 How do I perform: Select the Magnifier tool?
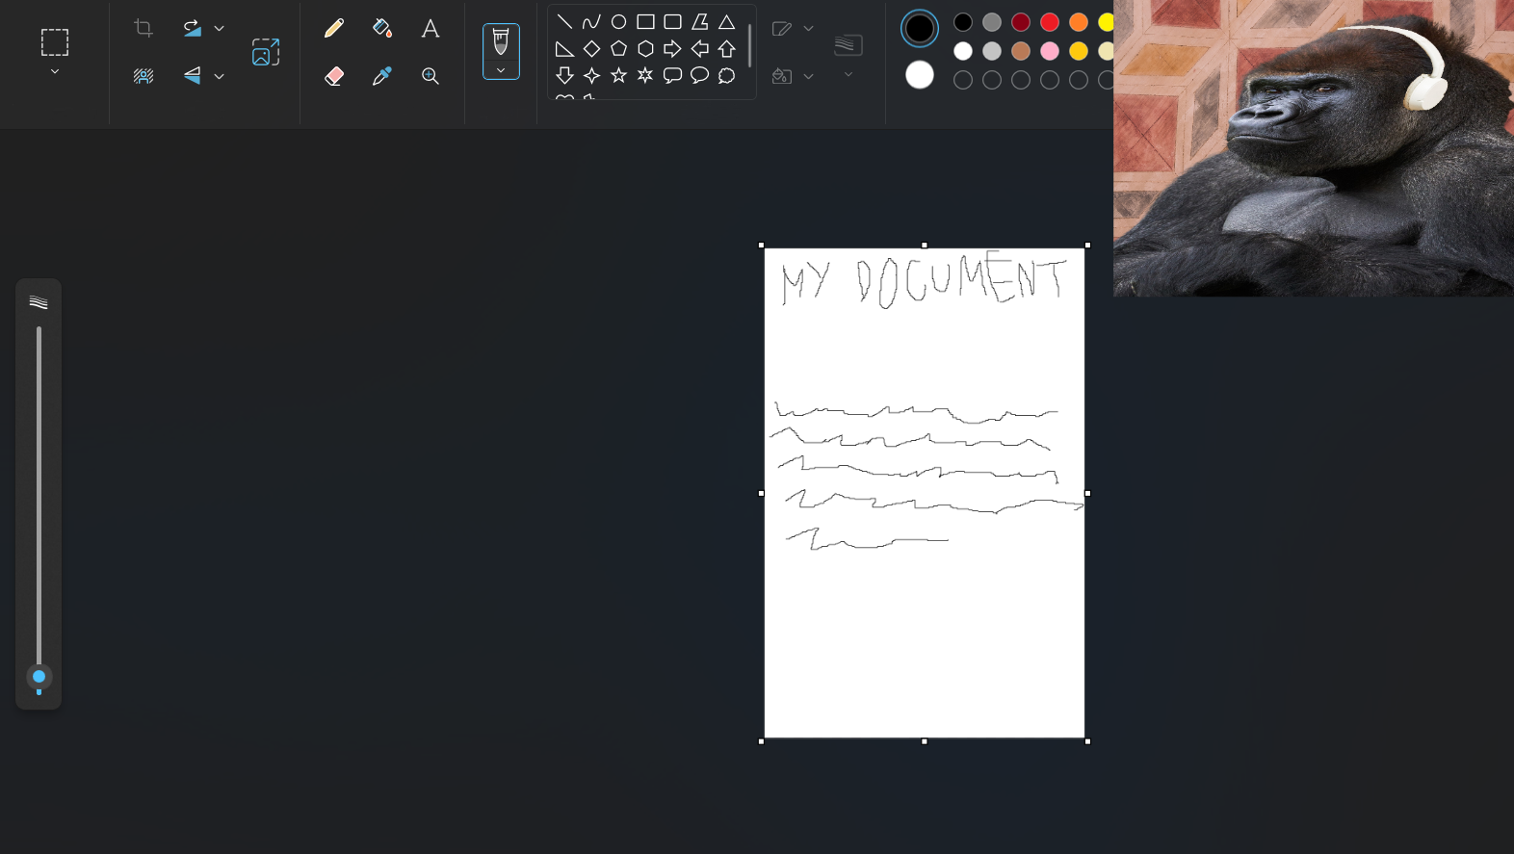click(431, 76)
